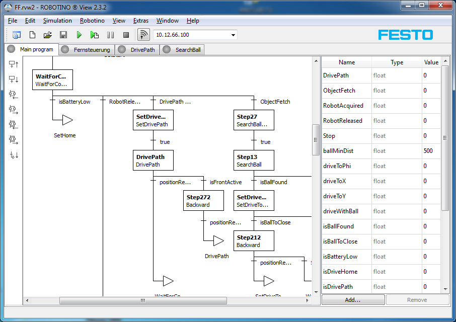Click the ObjectFetch transition label
Image resolution: width=456 pixels, height=322 pixels.
pyautogui.click(x=275, y=102)
